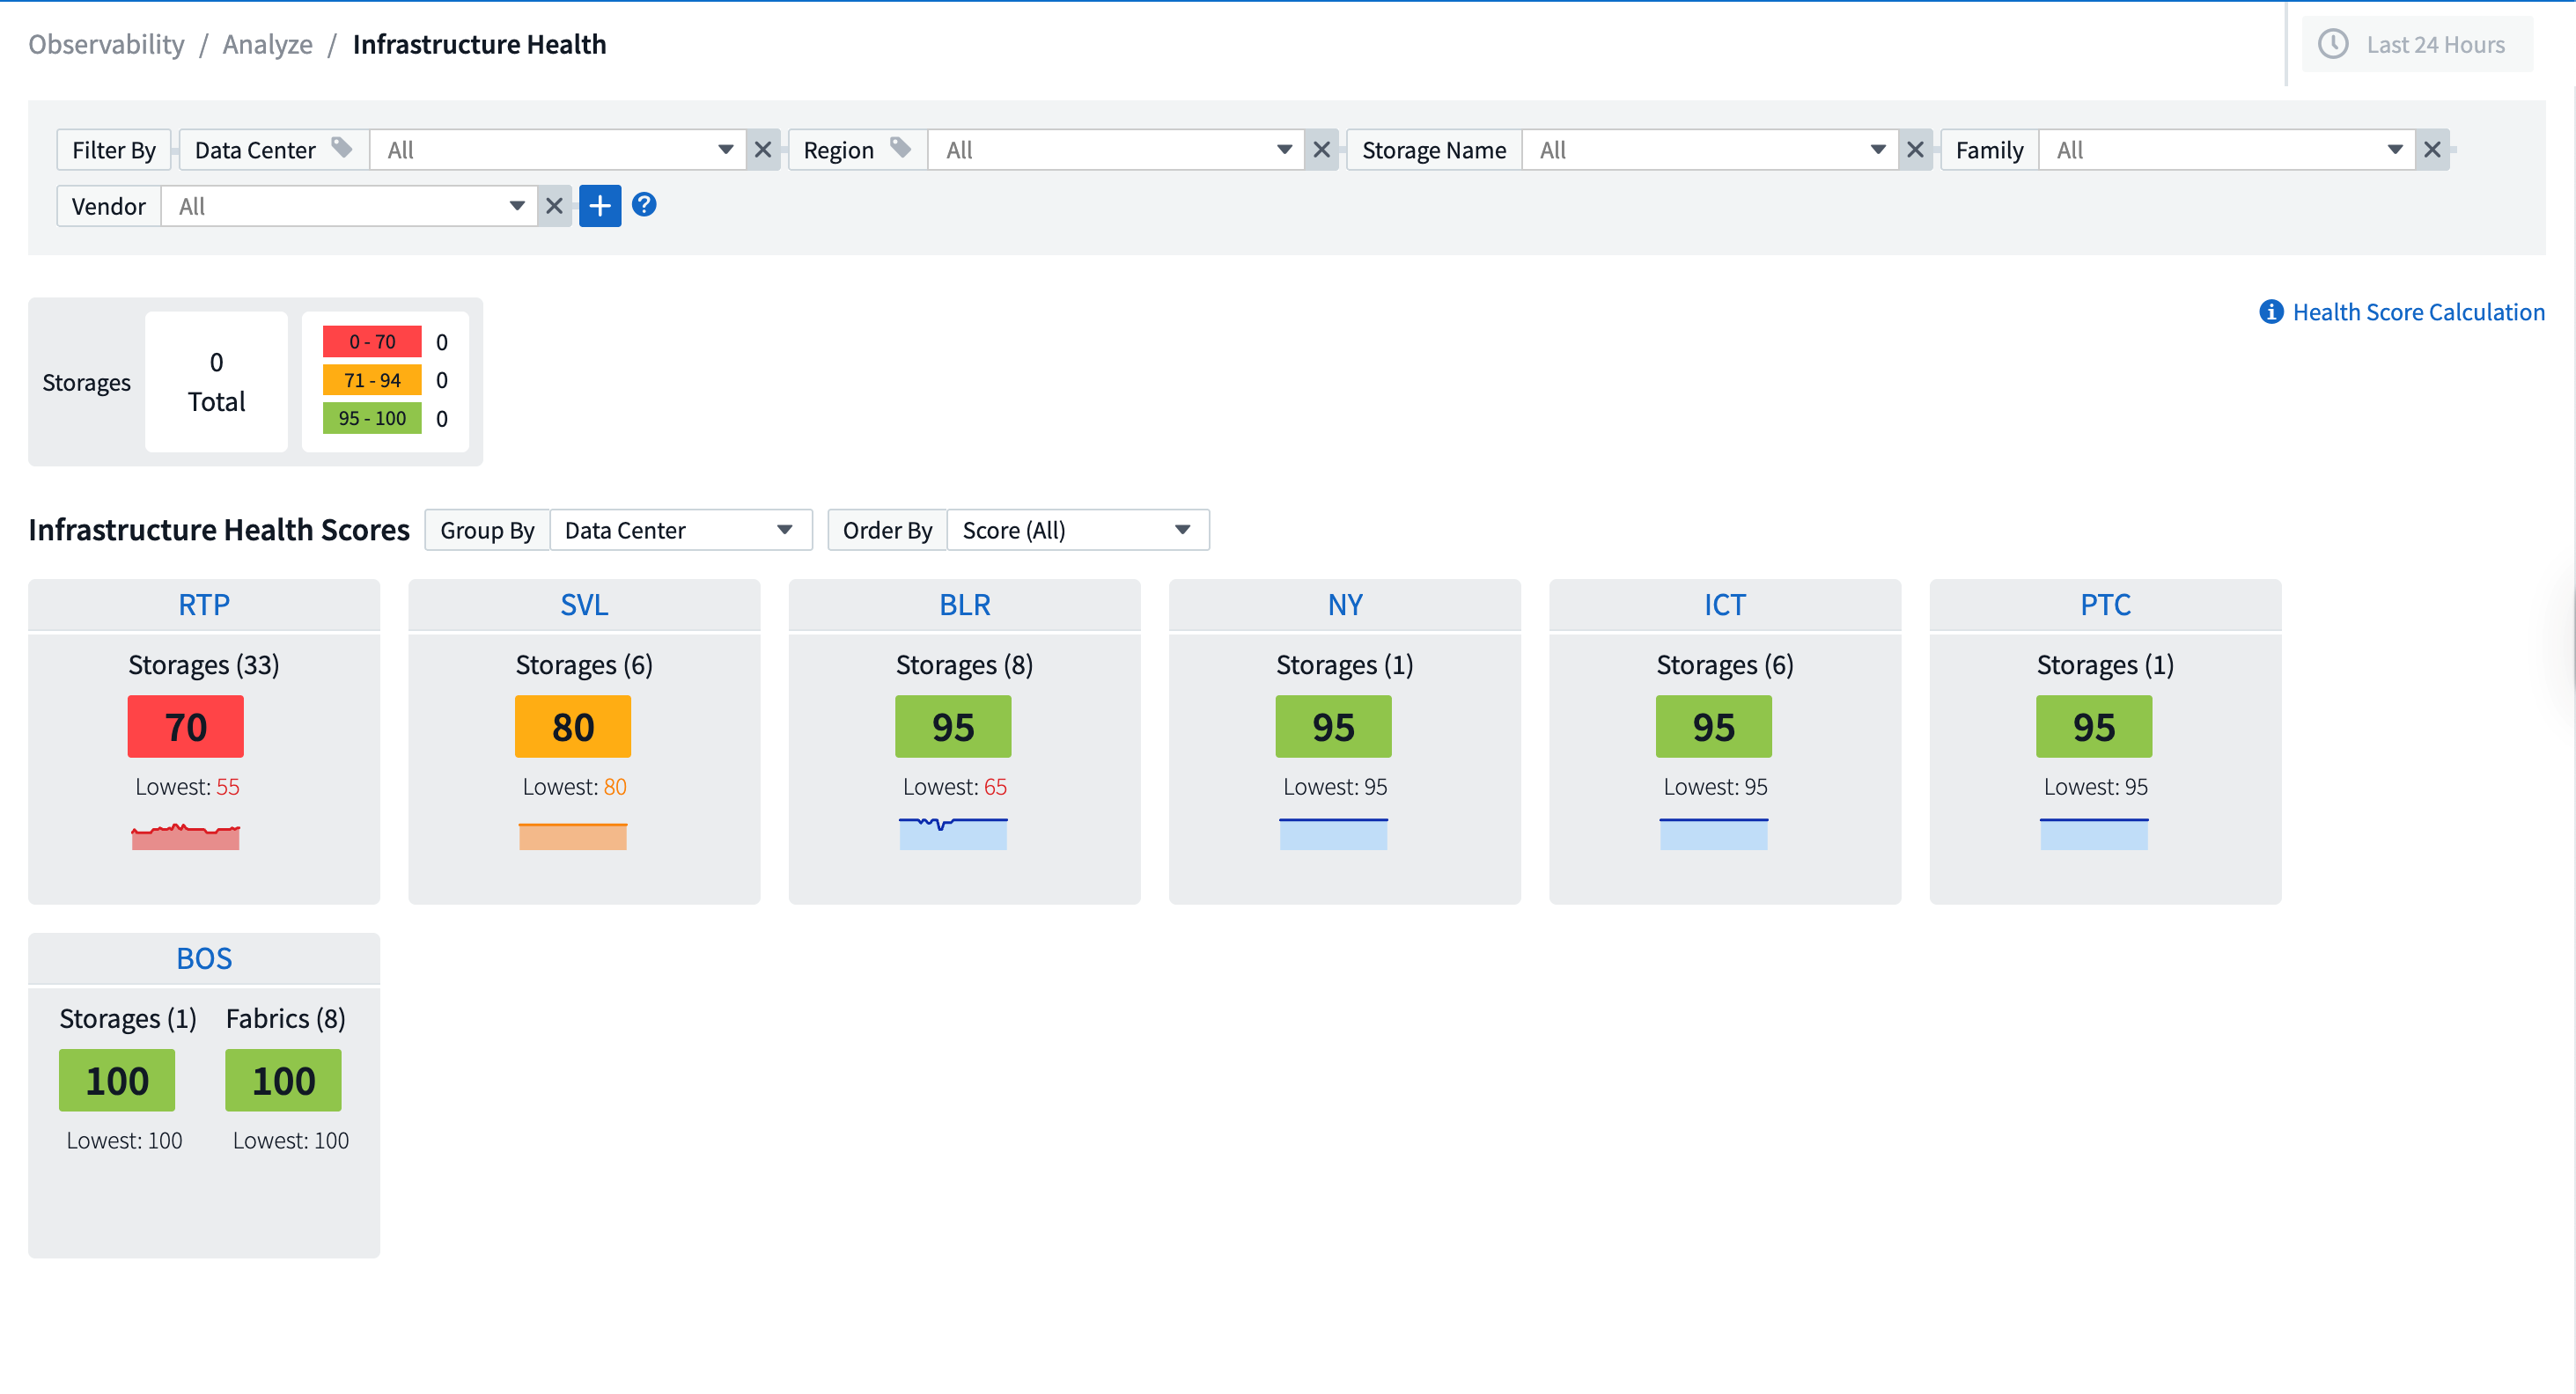Select the orange 71-94 score range segment
This screenshot has height=1394, width=2576.
pos(371,379)
